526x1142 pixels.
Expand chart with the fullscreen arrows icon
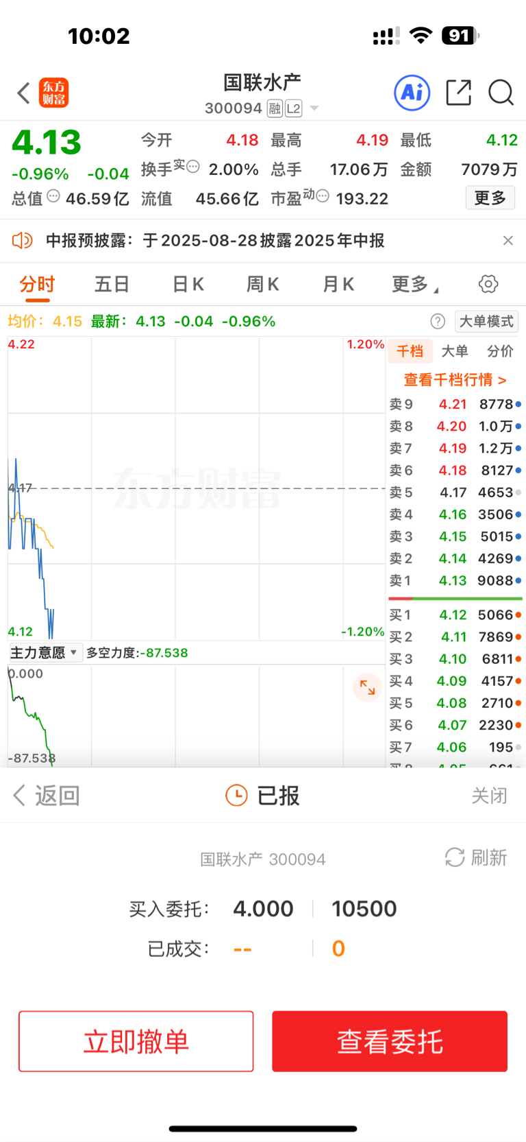(368, 687)
